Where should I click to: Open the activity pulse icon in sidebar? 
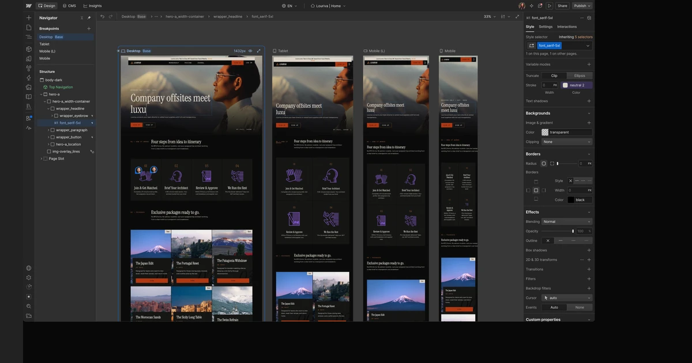(29, 128)
